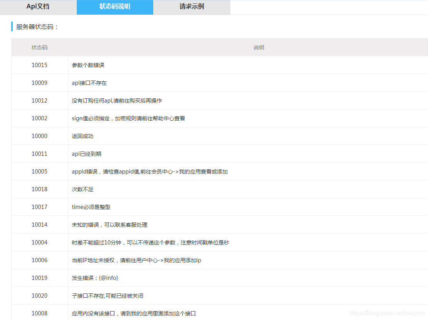Select status code 10019 cell
This screenshot has width=428, height=320.
(x=40, y=278)
